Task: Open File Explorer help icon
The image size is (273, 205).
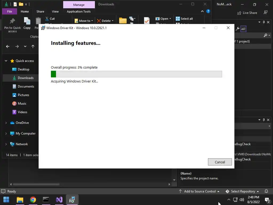Action: click(208, 11)
